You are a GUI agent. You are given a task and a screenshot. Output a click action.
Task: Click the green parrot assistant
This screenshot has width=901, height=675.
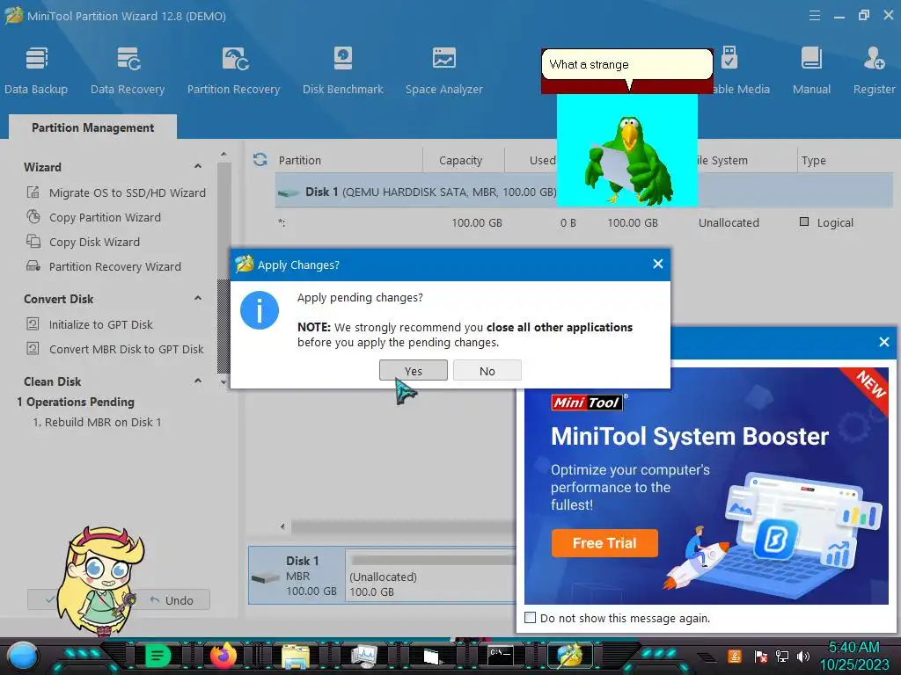pos(627,160)
